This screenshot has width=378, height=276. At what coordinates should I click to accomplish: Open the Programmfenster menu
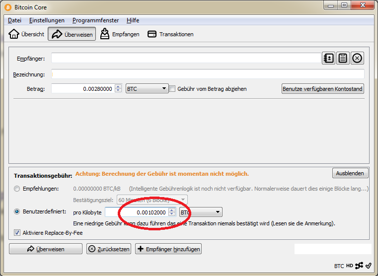point(95,20)
